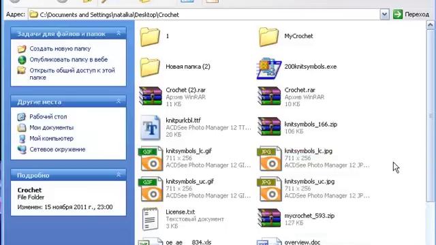
Task: Click the Переход button label
Action: click(417, 14)
